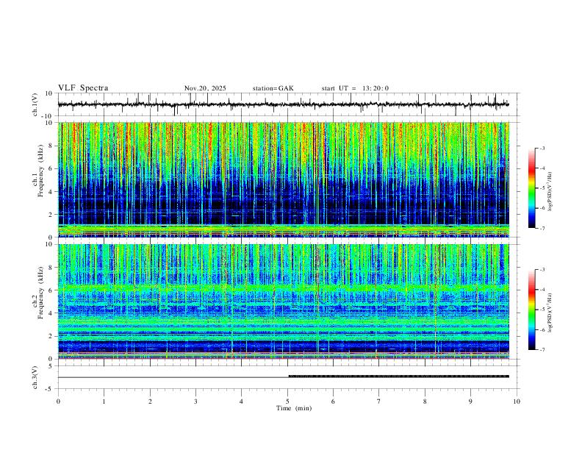582x450 pixels.
Task: Click inside the ch.1 spectrogram panel
Action: pyautogui.click(x=283, y=179)
